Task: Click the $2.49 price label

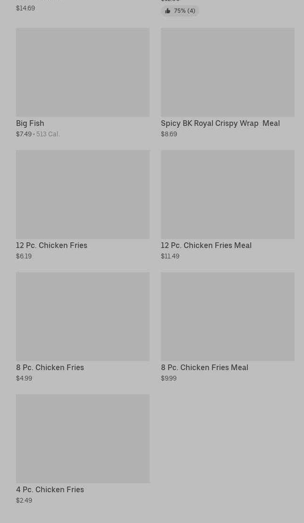Action: [24, 500]
